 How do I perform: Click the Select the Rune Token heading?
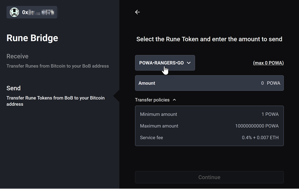(x=209, y=39)
